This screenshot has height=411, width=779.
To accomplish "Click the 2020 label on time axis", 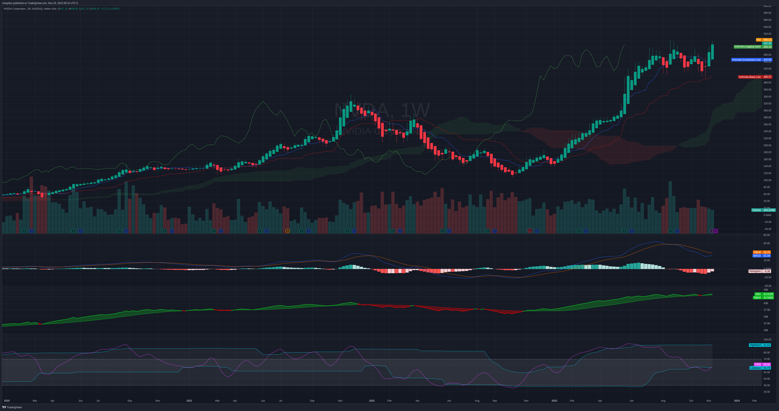I will click(x=7, y=400).
